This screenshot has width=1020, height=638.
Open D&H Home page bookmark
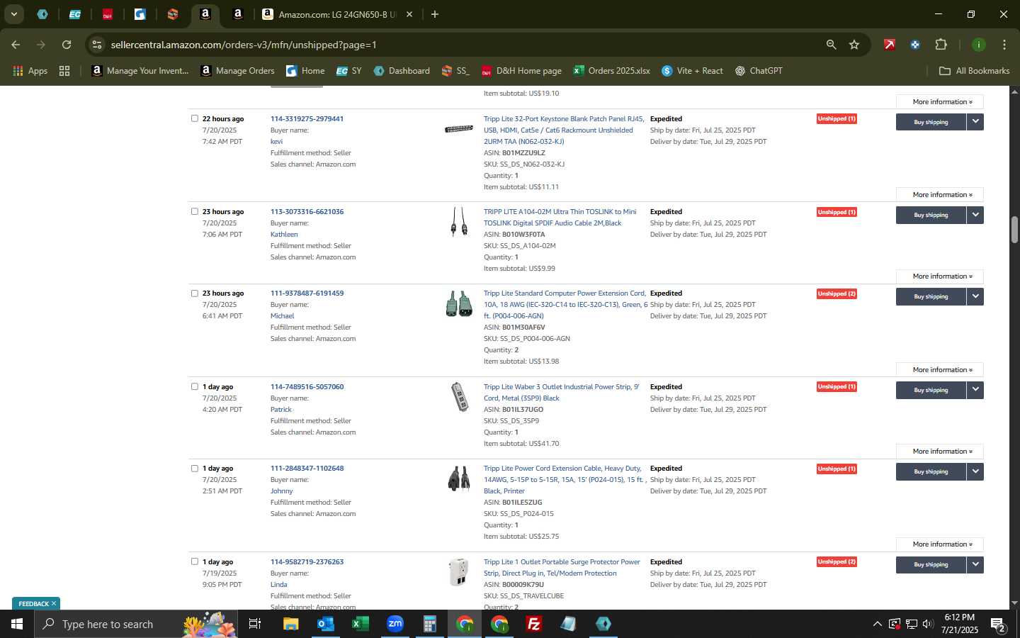pyautogui.click(x=521, y=71)
